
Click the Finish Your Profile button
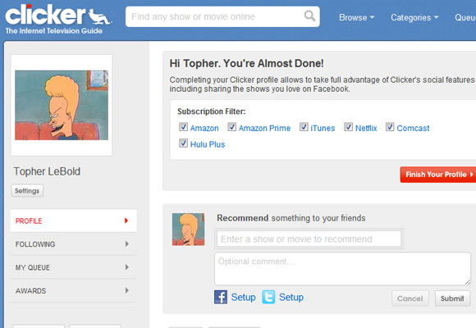pyautogui.click(x=438, y=175)
